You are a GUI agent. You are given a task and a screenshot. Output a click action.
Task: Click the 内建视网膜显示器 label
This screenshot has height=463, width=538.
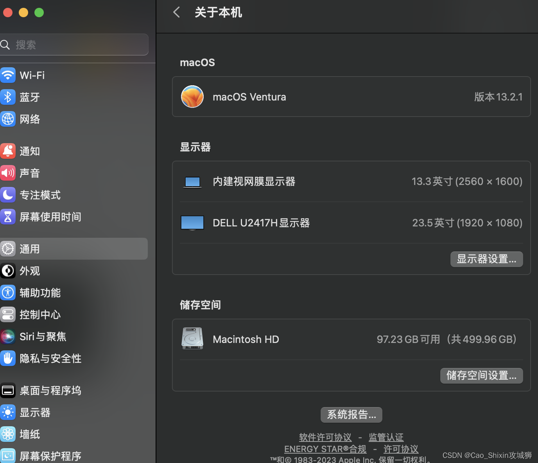254,181
